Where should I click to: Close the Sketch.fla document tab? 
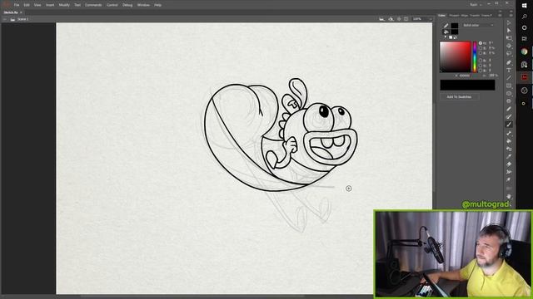(21, 12)
